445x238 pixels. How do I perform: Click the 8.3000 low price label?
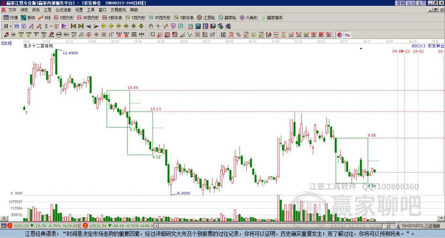click(x=184, y=193)
